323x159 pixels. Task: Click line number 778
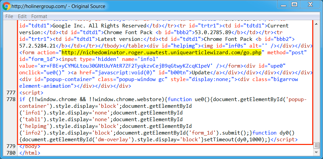tap(11, 99)
